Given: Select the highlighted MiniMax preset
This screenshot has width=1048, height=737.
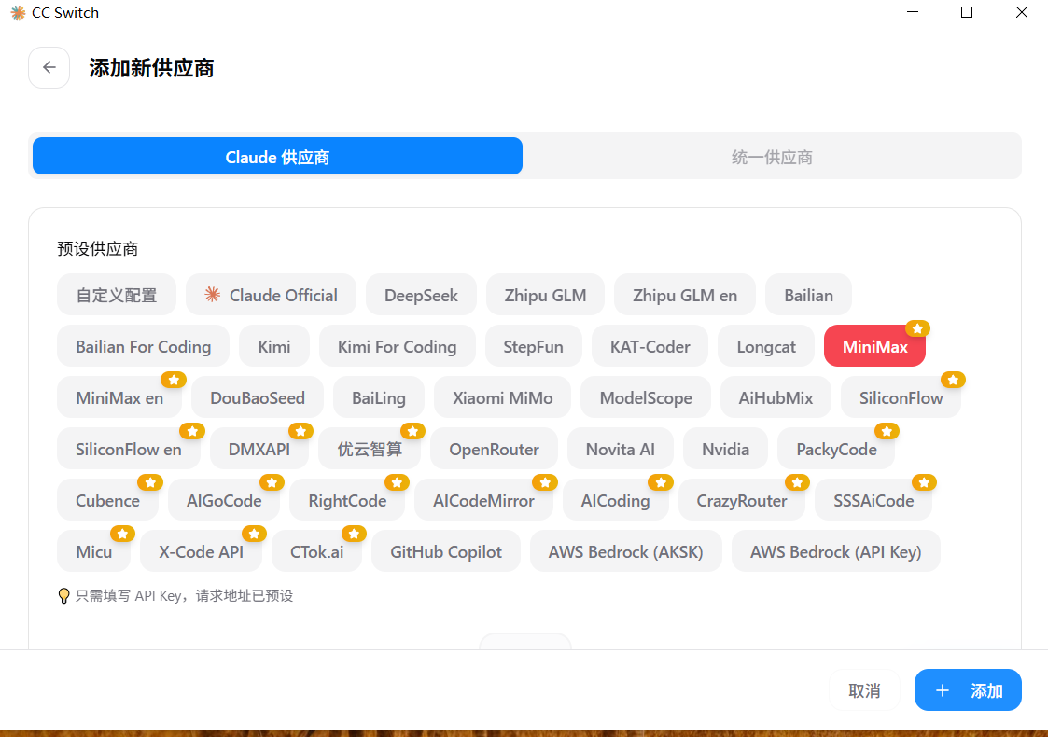Looking at the screenshot, I should (875, 346).
